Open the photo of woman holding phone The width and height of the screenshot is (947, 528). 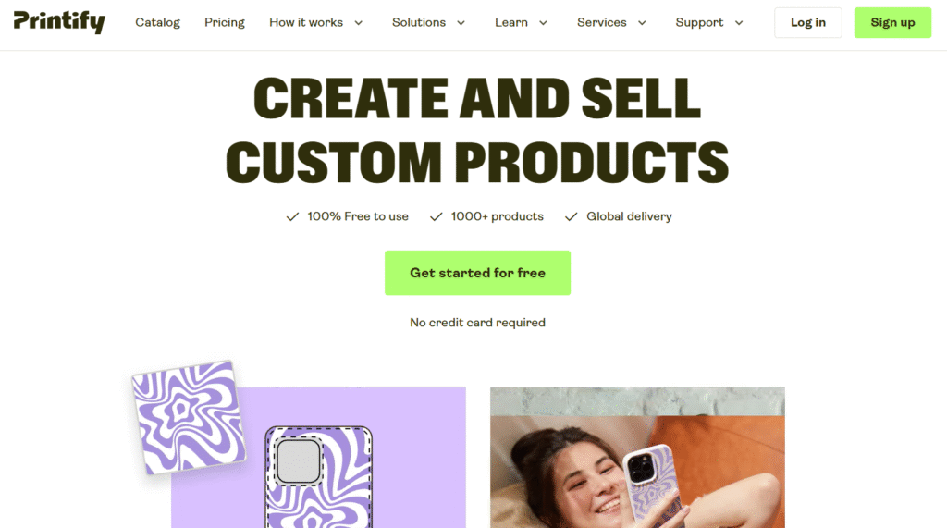tap(637, 458)
